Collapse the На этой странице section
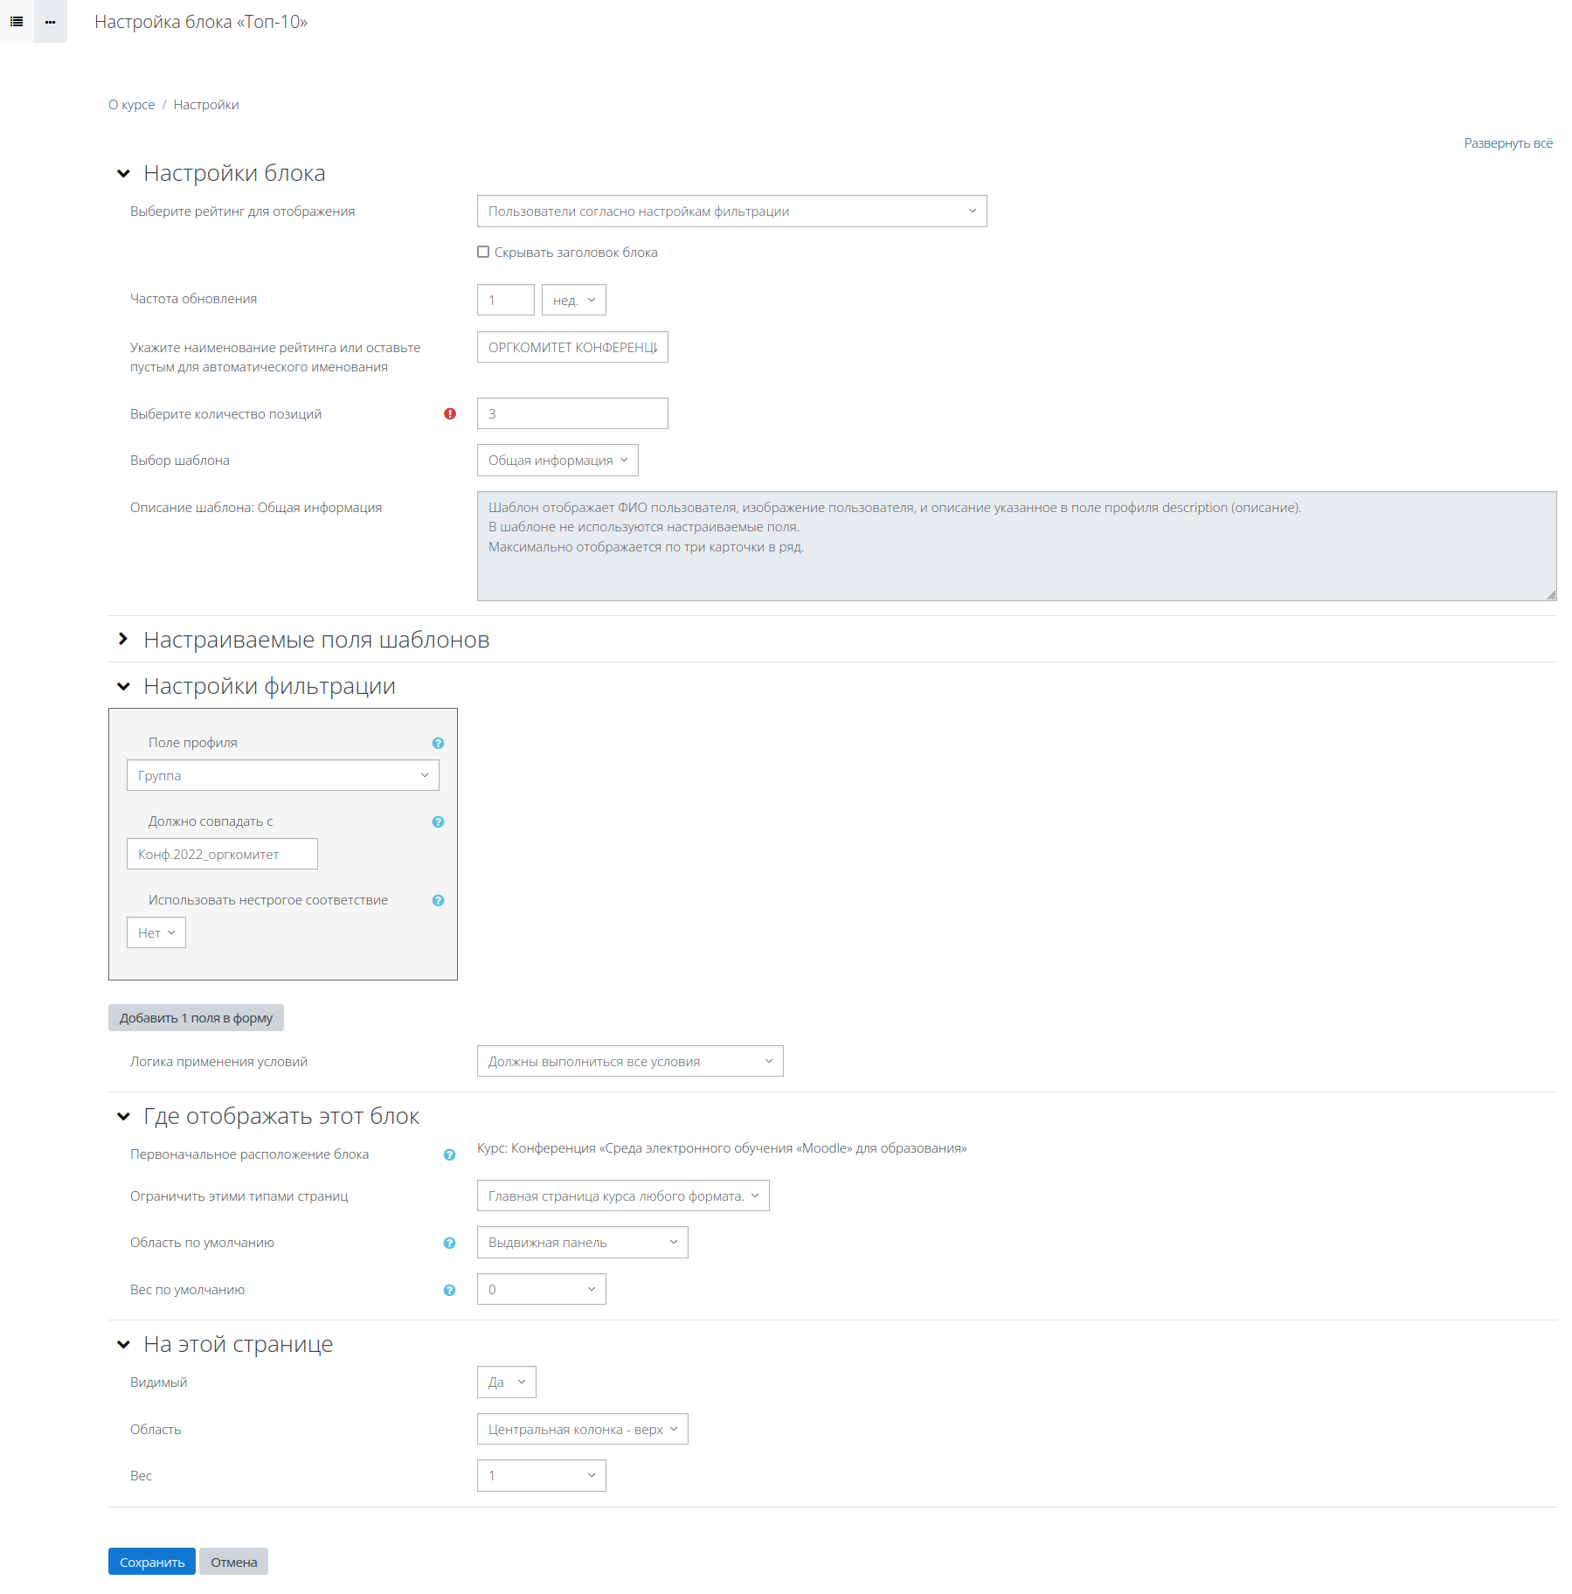This screenshot has width=1572, height=1594. pos(123,1345)
